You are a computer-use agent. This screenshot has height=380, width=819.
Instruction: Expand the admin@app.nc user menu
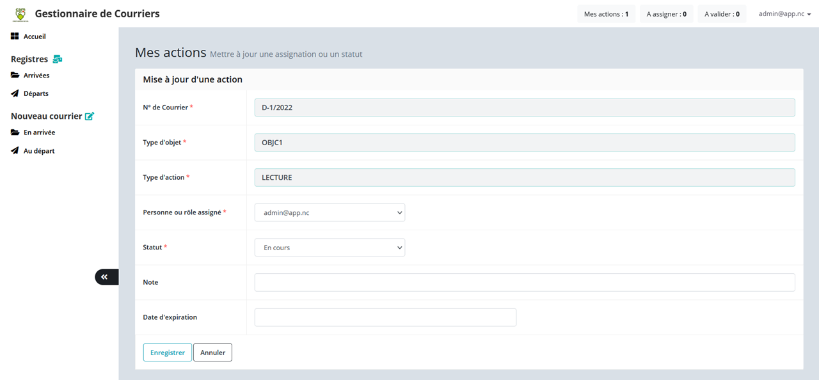pyautogui.click(x=784, y=13)
